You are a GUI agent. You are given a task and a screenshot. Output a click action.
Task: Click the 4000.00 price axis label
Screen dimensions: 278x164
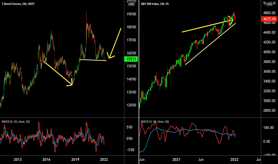pos(269,52)
